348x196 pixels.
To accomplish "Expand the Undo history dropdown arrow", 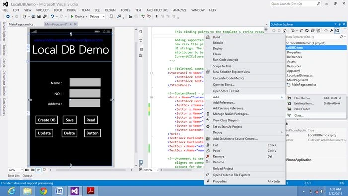I will pyautogui.click(x=57, y=17).
